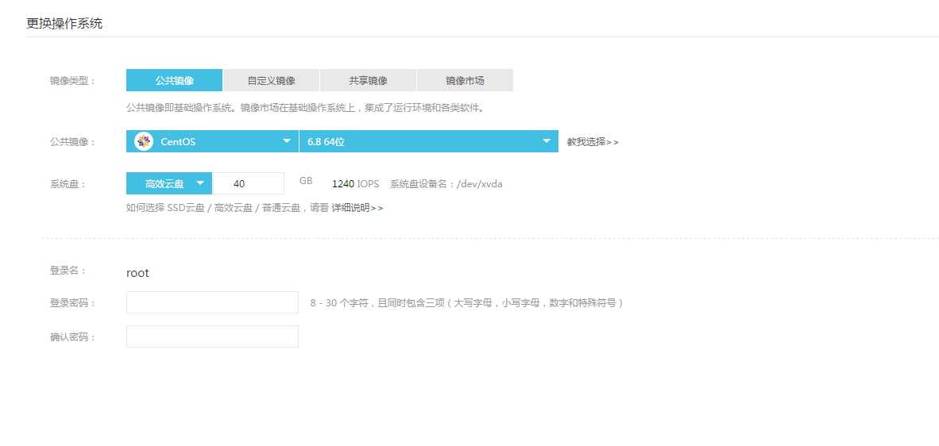
Task: Choose the 镜像市场 tab
Action: tap(465, 80)
